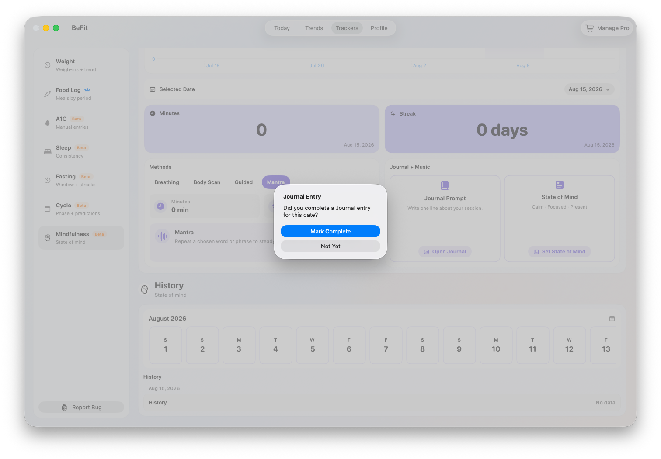The width and height of the screenshot is (661, 459).
Task: Click the Mantra waveform icon
Action: coord(162,236)
